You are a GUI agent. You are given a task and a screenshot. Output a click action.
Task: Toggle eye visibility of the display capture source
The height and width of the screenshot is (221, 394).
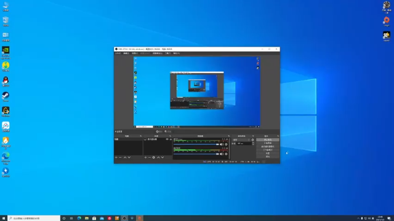pyautogui.click(x=167, y=139)
